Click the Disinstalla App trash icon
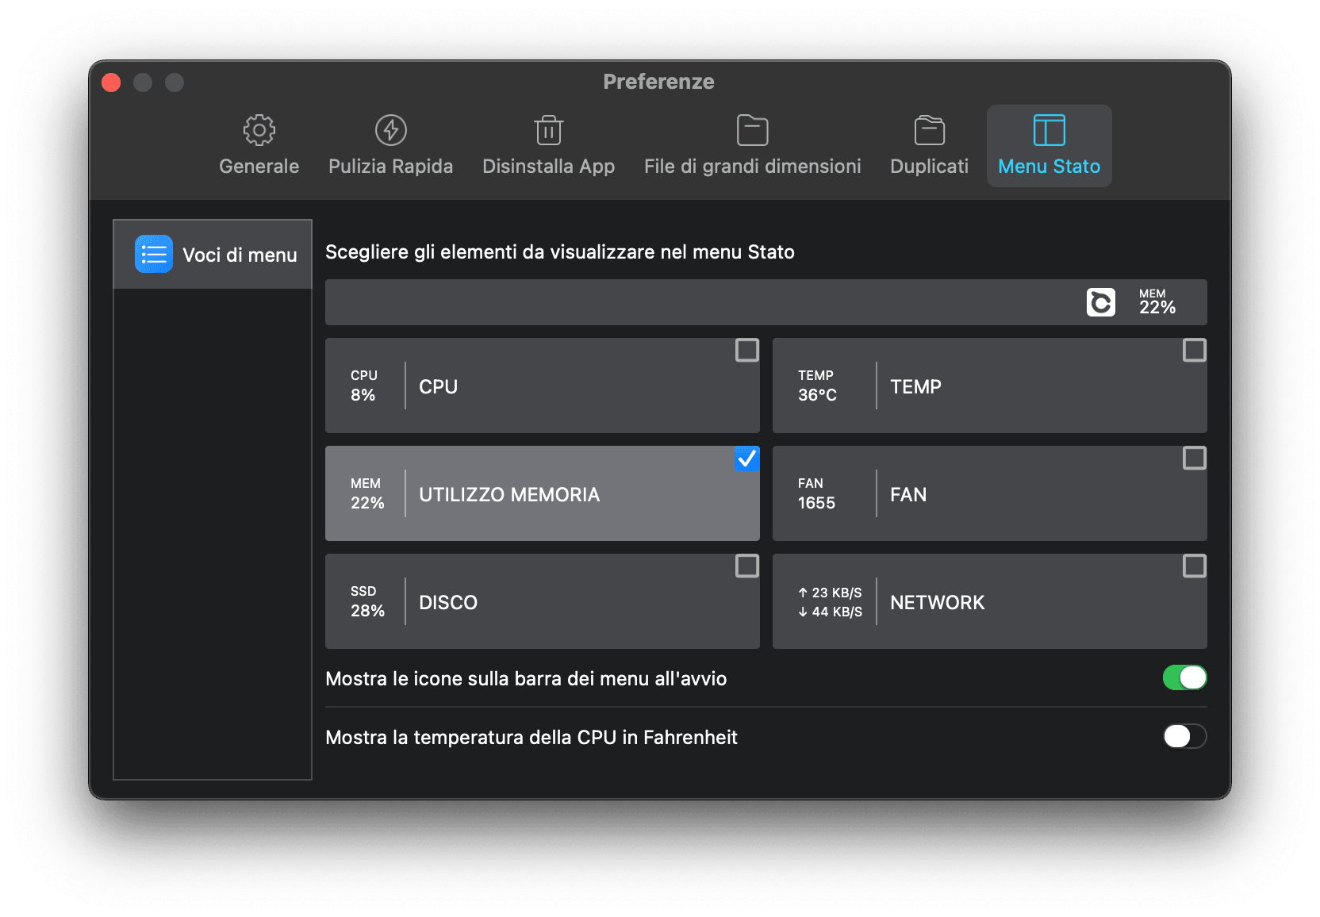1320x917 pixels. [548, 130]
